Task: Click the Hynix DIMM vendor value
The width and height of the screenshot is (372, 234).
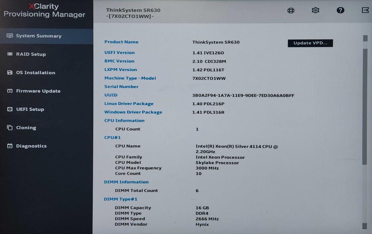Action: pos(202,225)
